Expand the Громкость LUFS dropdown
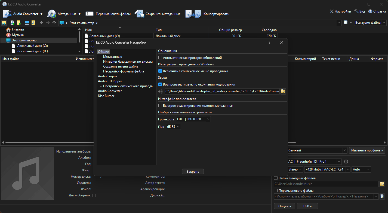This screenshot has height=213, width=388. (193, 119)
